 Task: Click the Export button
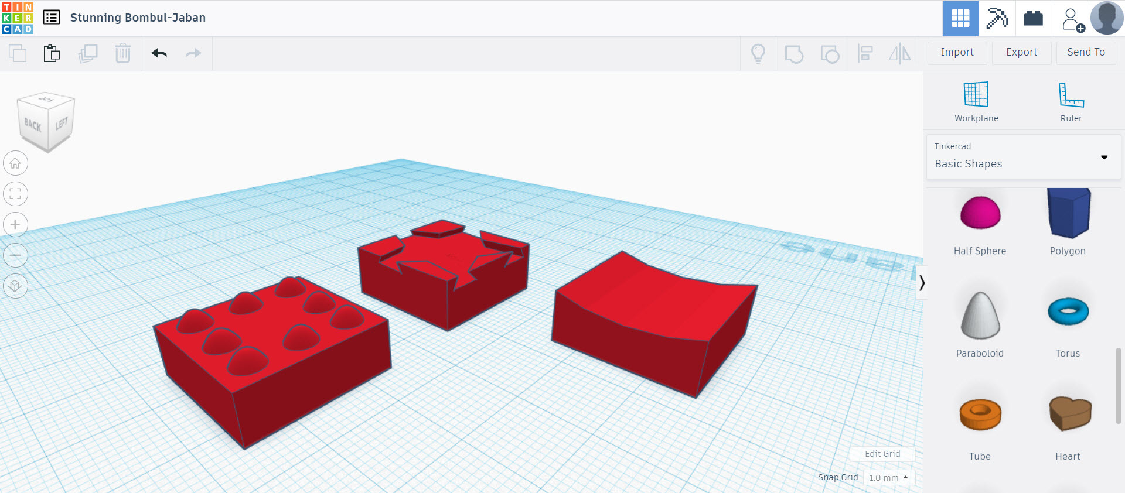tap(1022, 53)
